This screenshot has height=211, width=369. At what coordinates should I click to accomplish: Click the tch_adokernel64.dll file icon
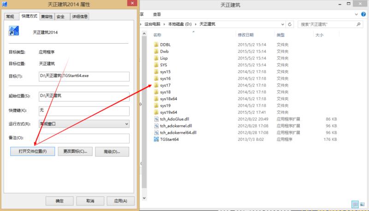click(x=156, y=133)
